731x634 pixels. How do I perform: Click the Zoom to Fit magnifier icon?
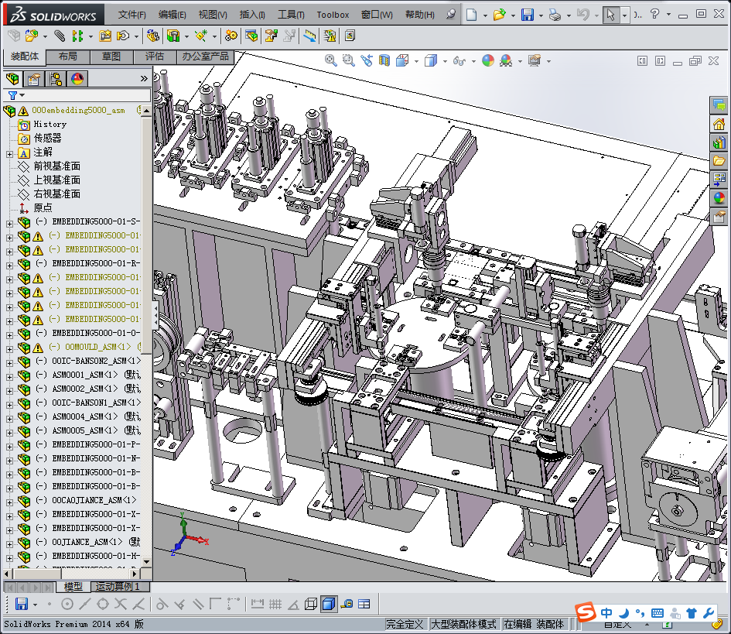point(330,60)
